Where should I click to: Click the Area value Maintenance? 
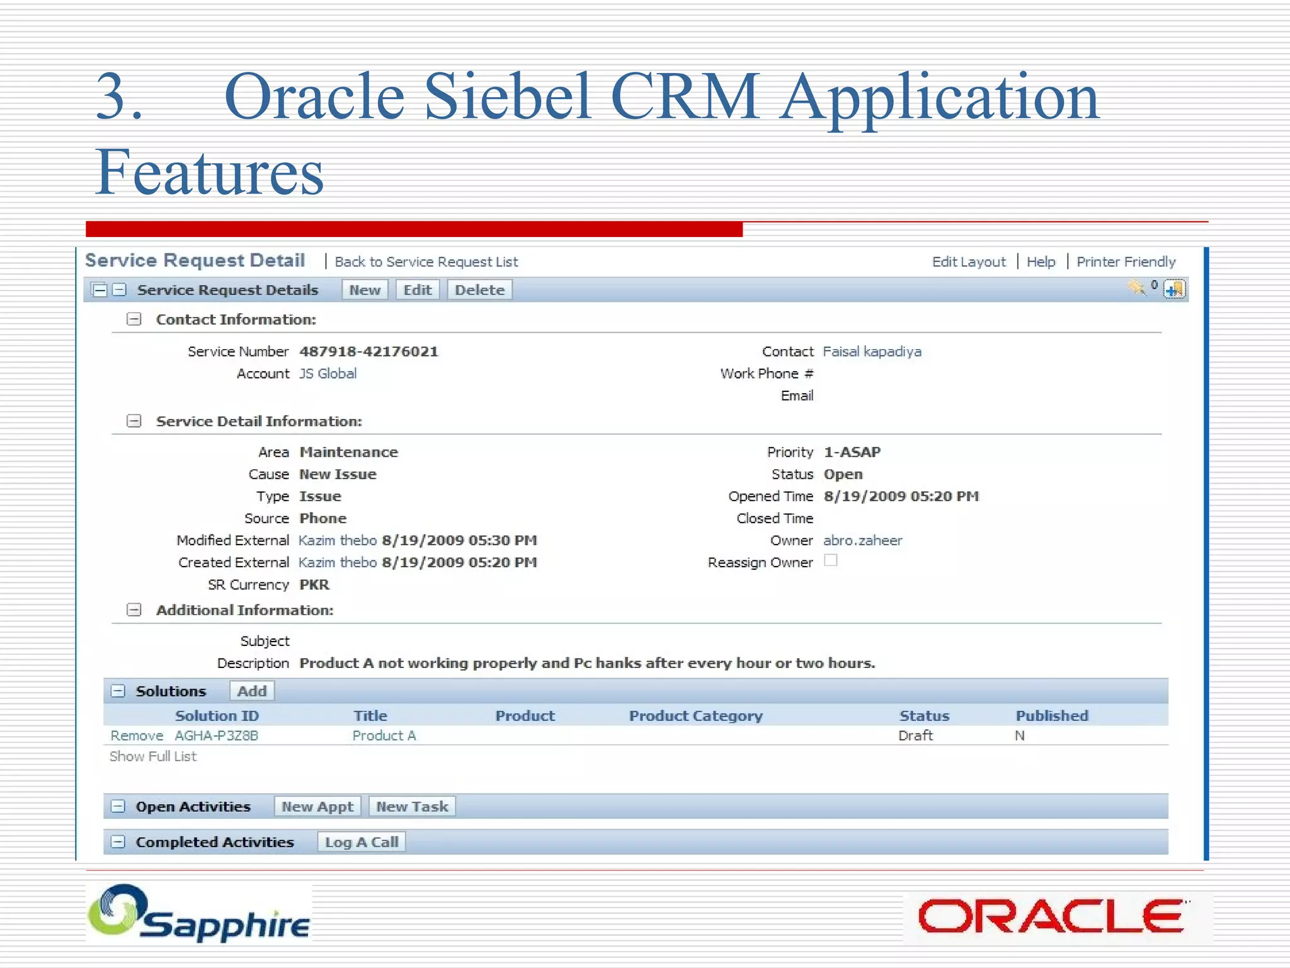coord(348,452)
